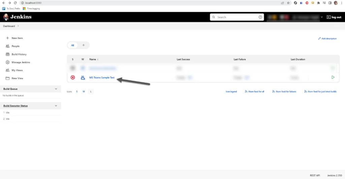345x179 pixels.
Task: Click the search help question mark icon
Action: coord(260,17)
